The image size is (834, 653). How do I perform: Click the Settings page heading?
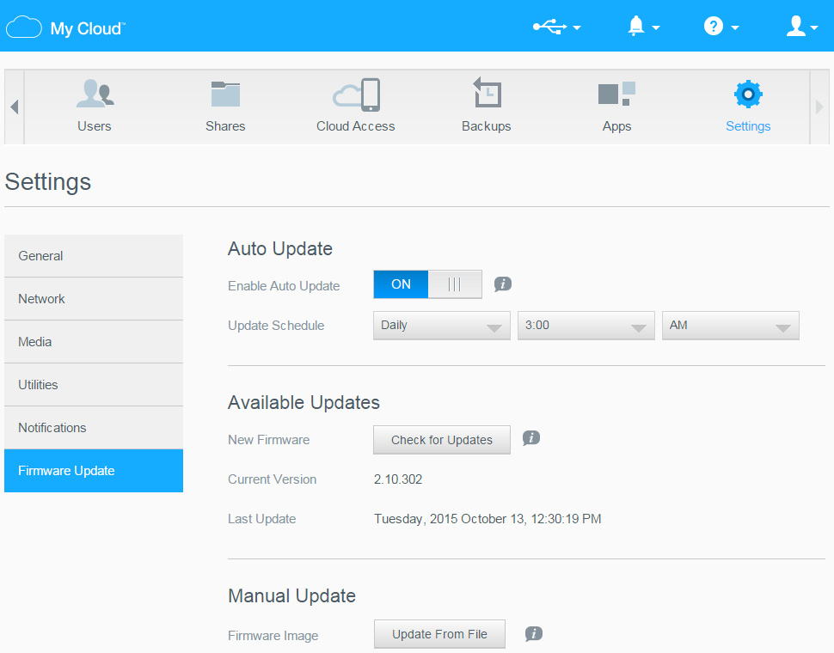(48, 182)
